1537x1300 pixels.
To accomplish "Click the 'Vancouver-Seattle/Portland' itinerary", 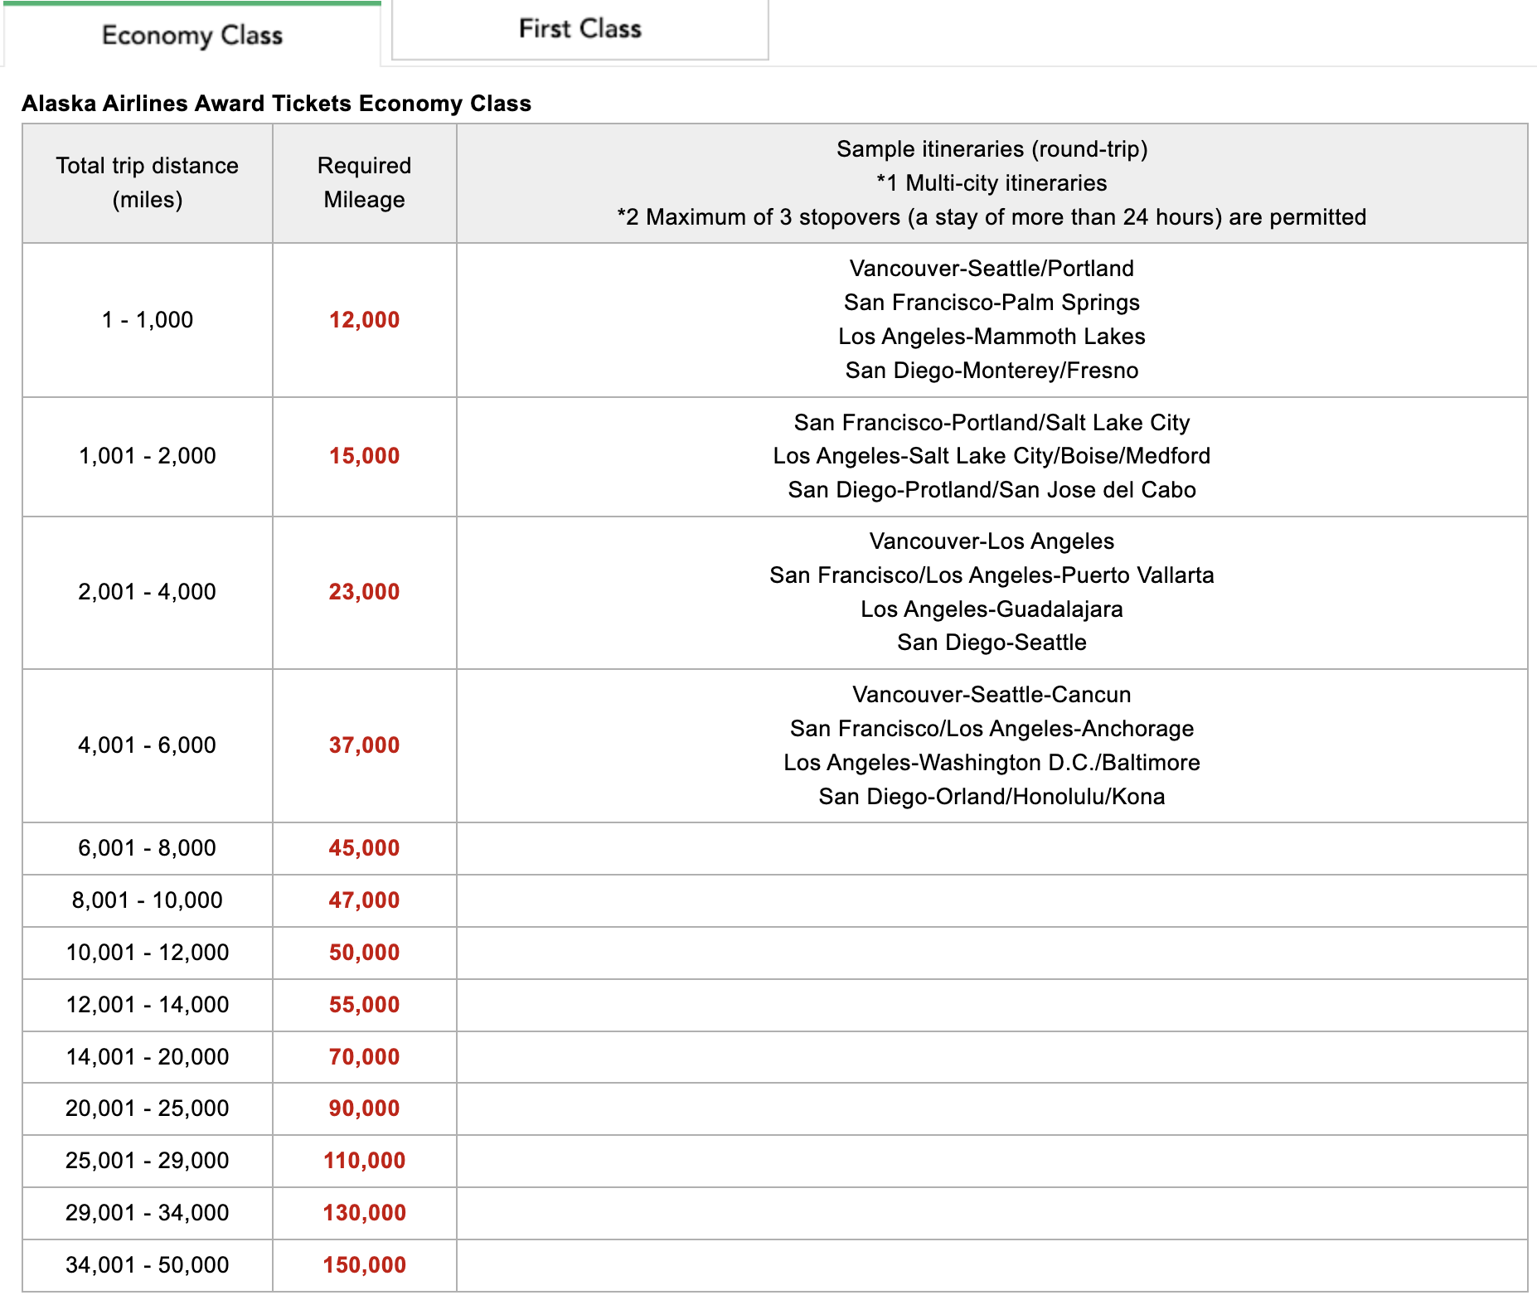I will tap(992, 269).
